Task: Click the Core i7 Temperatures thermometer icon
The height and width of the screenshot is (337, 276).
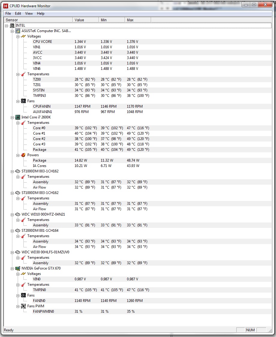Action: coord(23,123)
